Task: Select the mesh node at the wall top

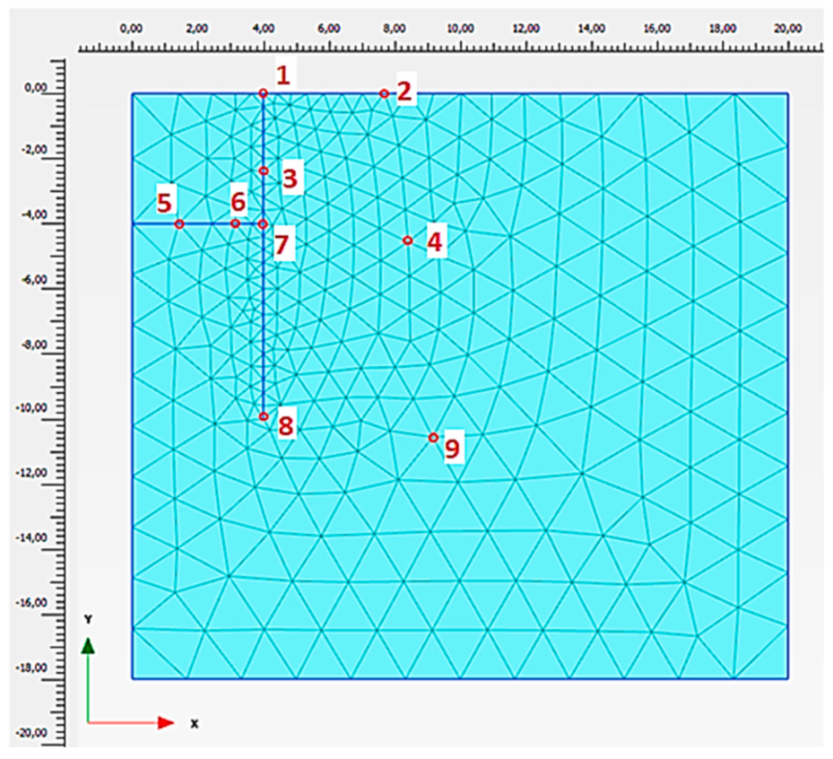Action: [264, 94]
